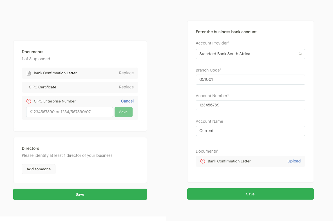This screenshot has height=221, width=333.
Task: Click into the Account Name field
Action: pos(251,131)
